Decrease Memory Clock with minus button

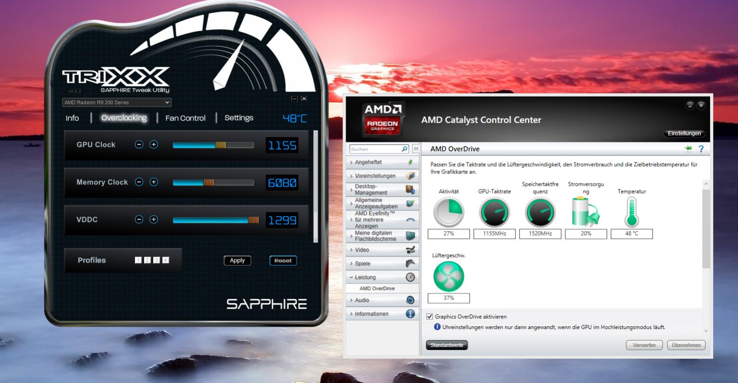(x=139, y=182)
